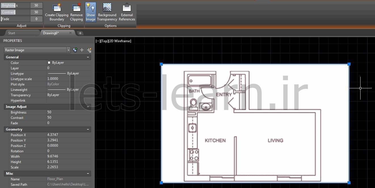Adjust the Brightness slider in ribbon

[15, 5]
